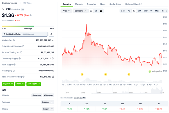Image resolution: width=169 pixels, height=113 pixels.
Task: Click the price alert bell icon
Action: [52, 34]
